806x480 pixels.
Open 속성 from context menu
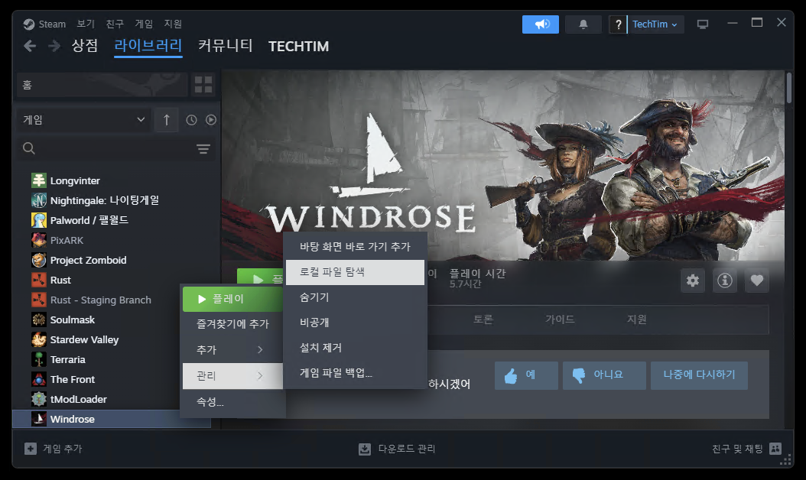coord(232,402)
